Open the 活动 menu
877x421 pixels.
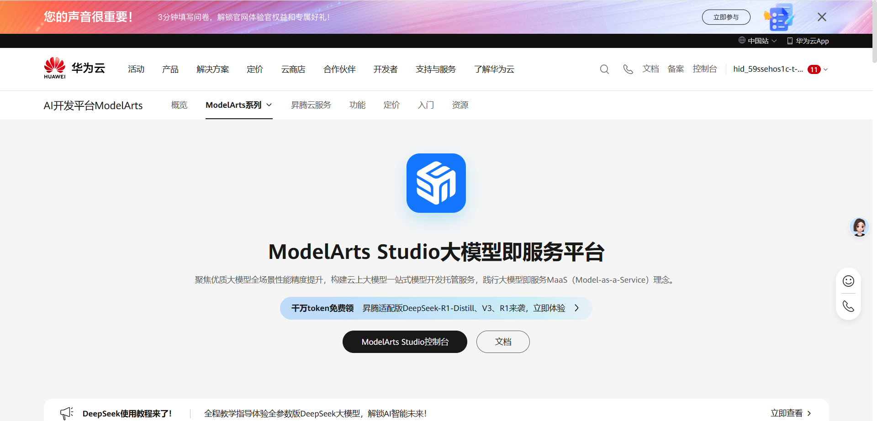pyautogui.click(x=136, y=69)
